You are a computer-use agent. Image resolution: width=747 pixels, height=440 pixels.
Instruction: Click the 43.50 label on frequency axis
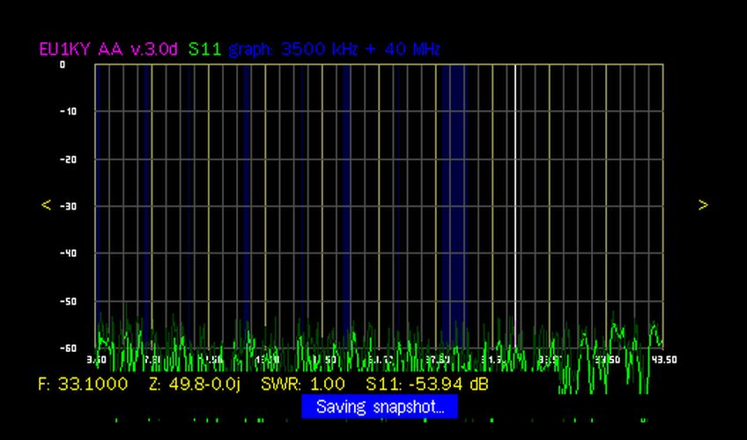click(664, 360)
